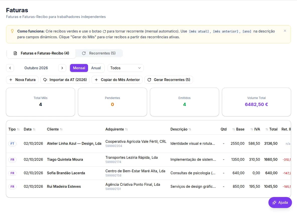Click total value 1045,50
The width and height of the screenshot is (297, 213).
(x=271, y=186)
